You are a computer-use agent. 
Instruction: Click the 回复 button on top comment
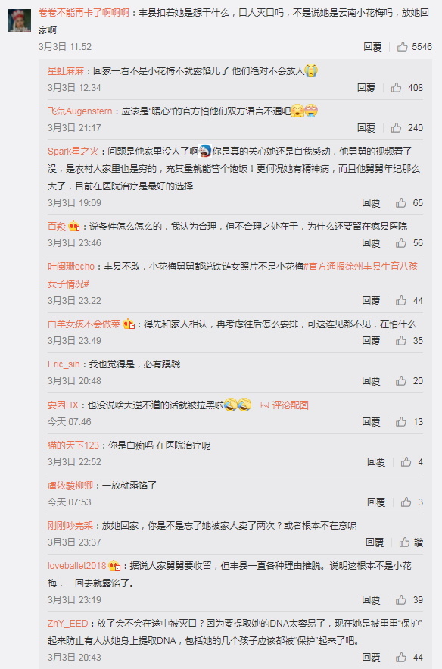[372, 46]
